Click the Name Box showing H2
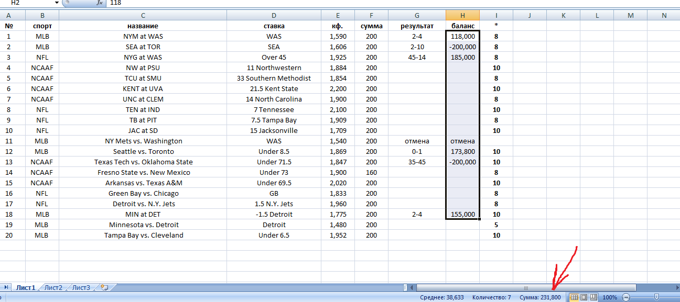680x302 pixels. (27, 3)
